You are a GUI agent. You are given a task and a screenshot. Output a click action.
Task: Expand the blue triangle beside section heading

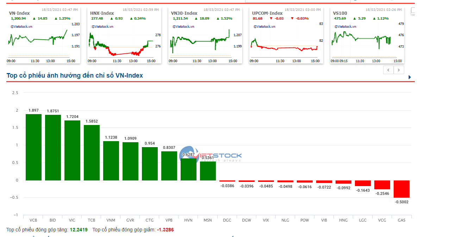point(410,77)
